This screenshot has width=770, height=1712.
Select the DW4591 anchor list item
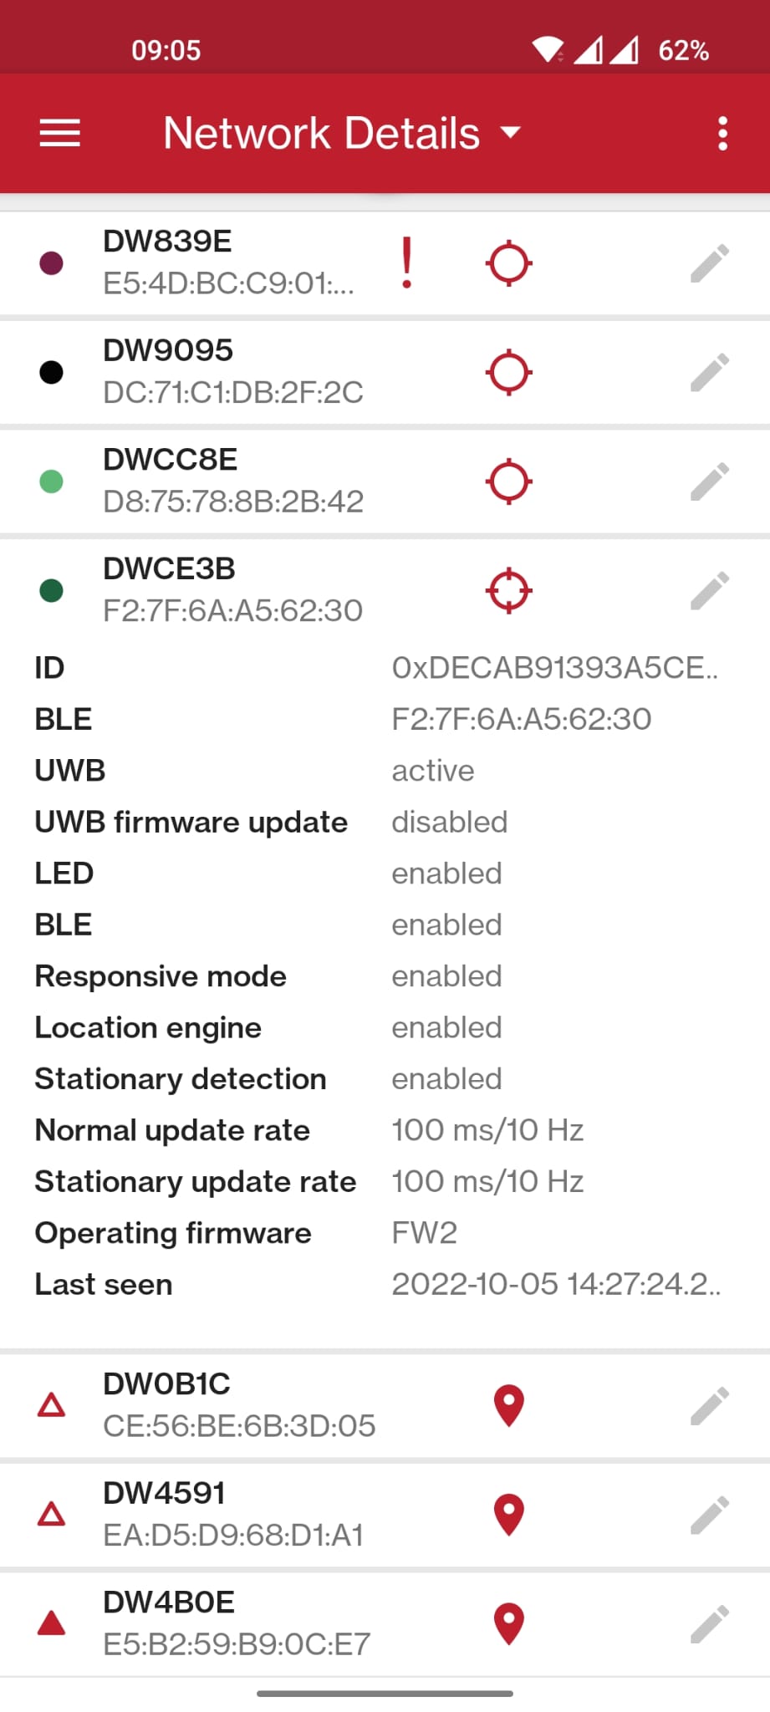[385, 1514]
